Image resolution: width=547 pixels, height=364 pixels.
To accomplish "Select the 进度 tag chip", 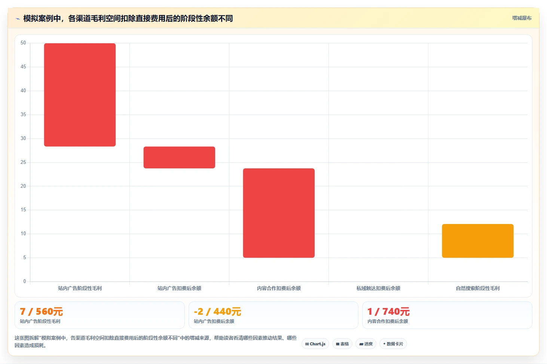I will [x=366, y=344].
